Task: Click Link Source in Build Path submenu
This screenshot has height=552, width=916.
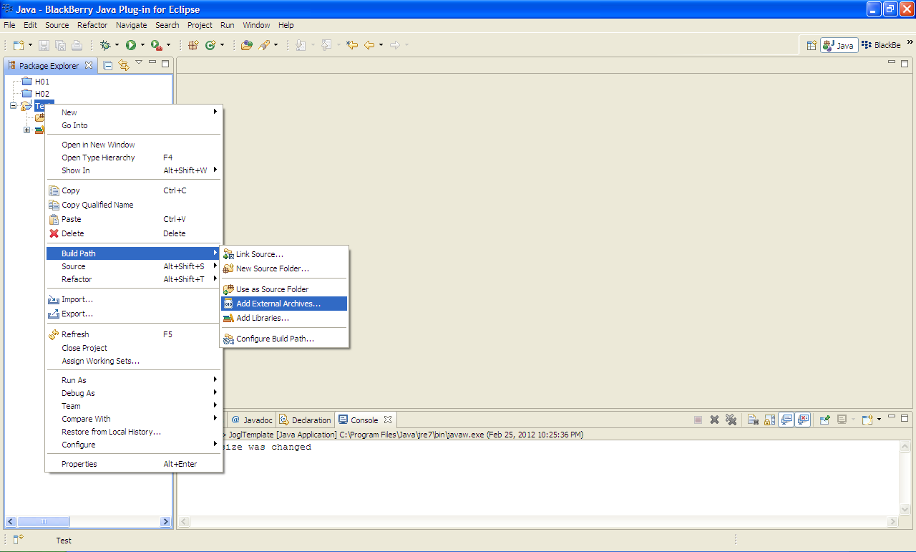Action: point(284,254)
